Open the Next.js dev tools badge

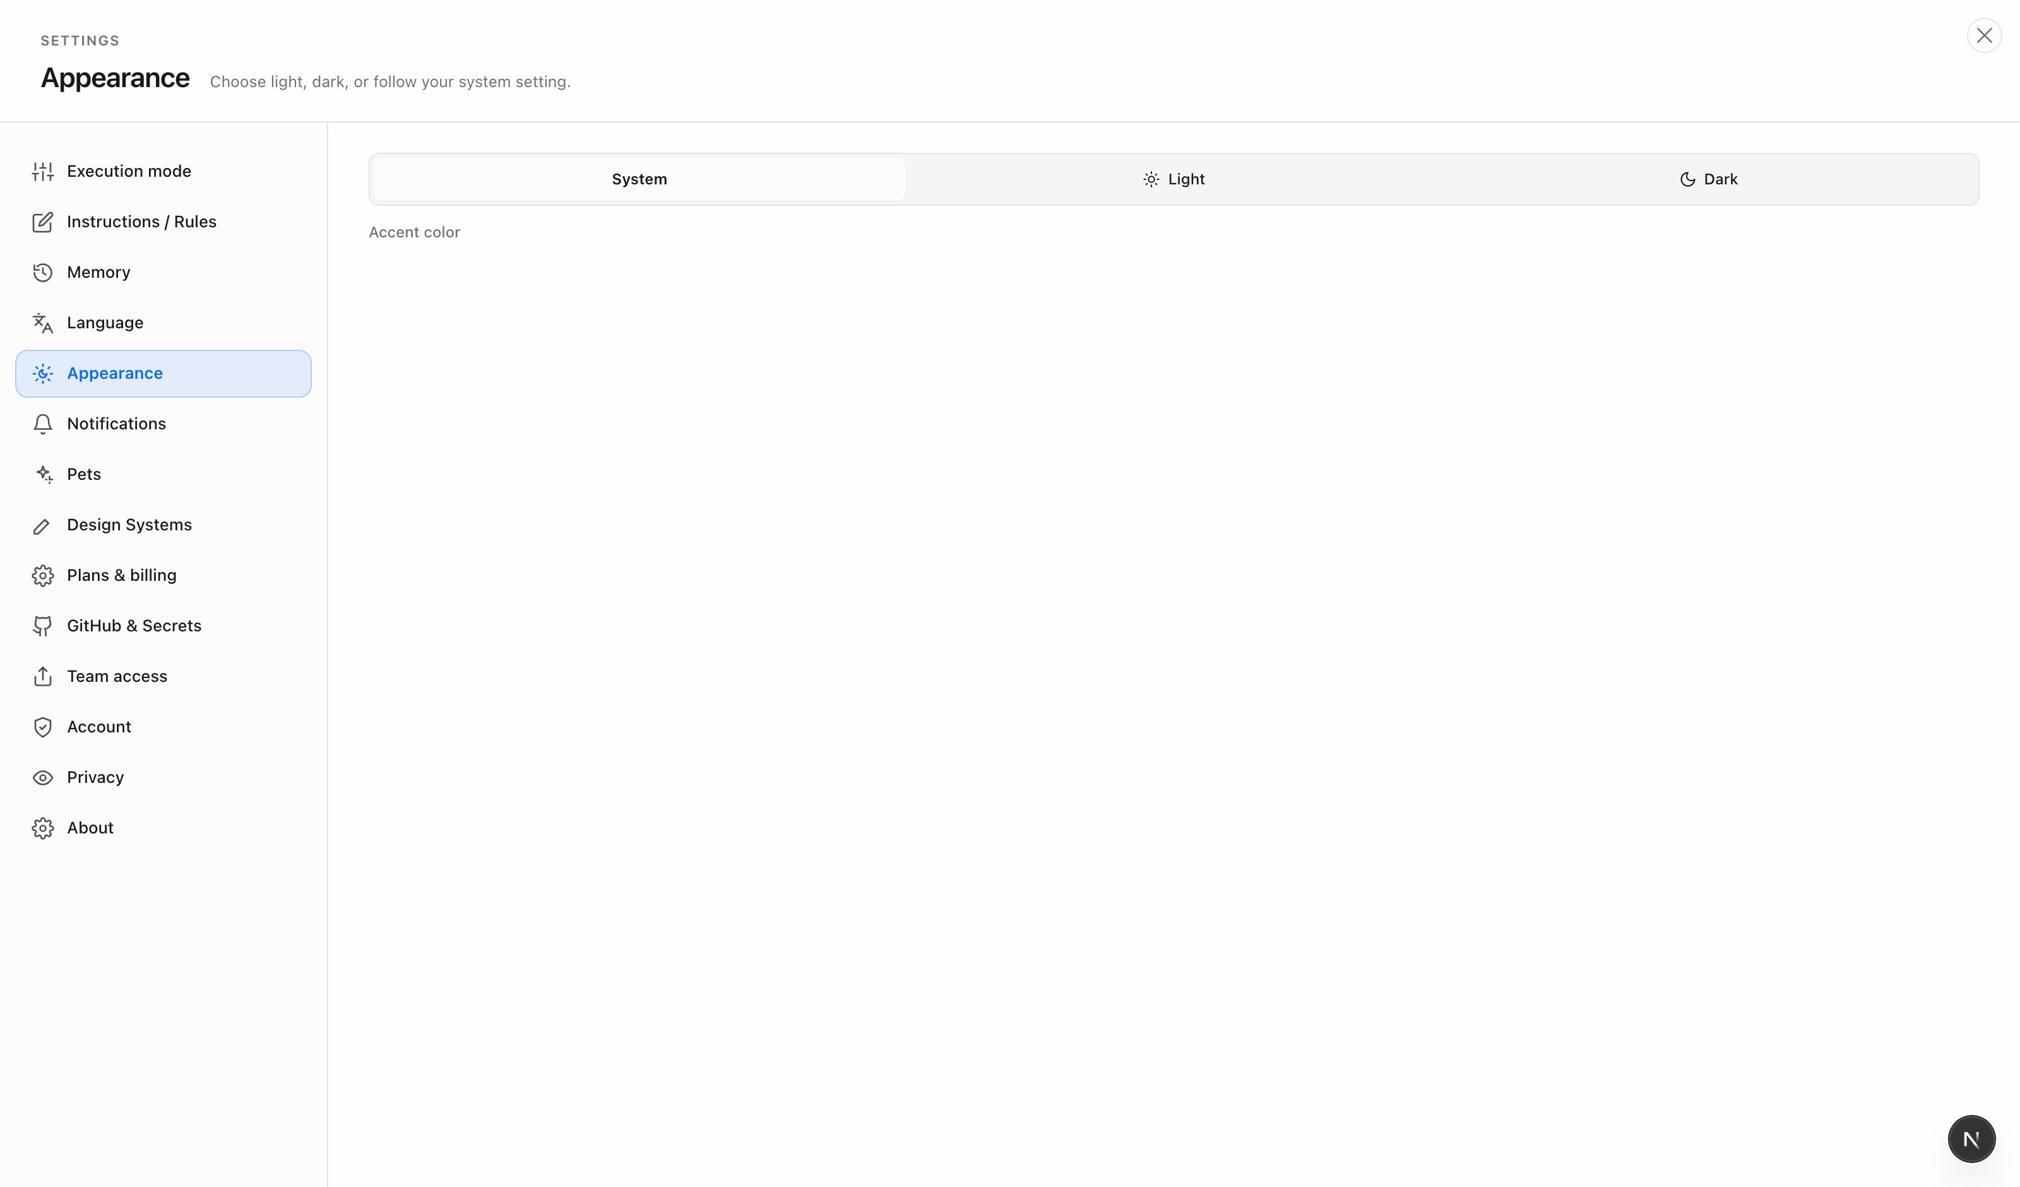pyautogui.click(x=1971, y=1139)
